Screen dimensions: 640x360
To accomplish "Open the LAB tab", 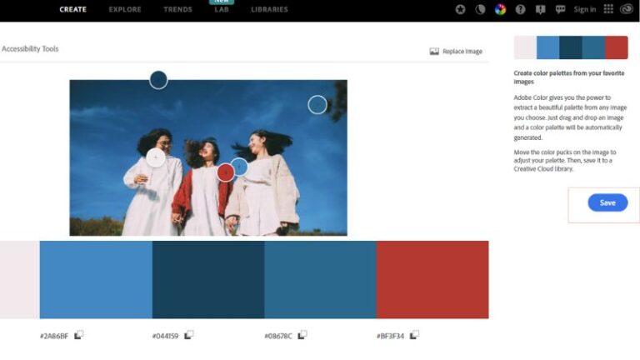I will (x=221, y=9).
